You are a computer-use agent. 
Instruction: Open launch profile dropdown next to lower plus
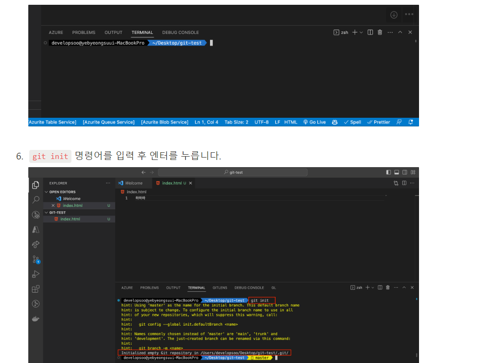pyautogui.click(x=373, y=287)
